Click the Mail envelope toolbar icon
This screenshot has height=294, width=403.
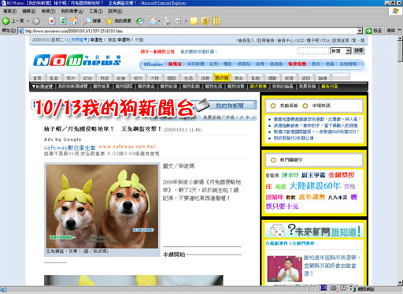pos(153,21)
